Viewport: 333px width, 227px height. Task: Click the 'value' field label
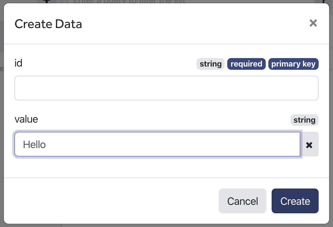point(26,119)
